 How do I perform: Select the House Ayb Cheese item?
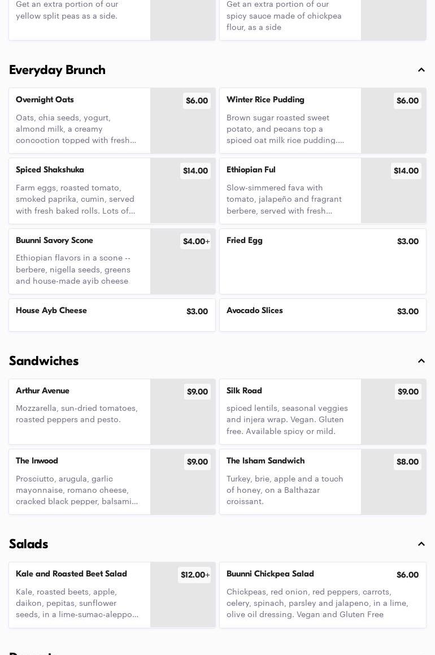point(112,315)
